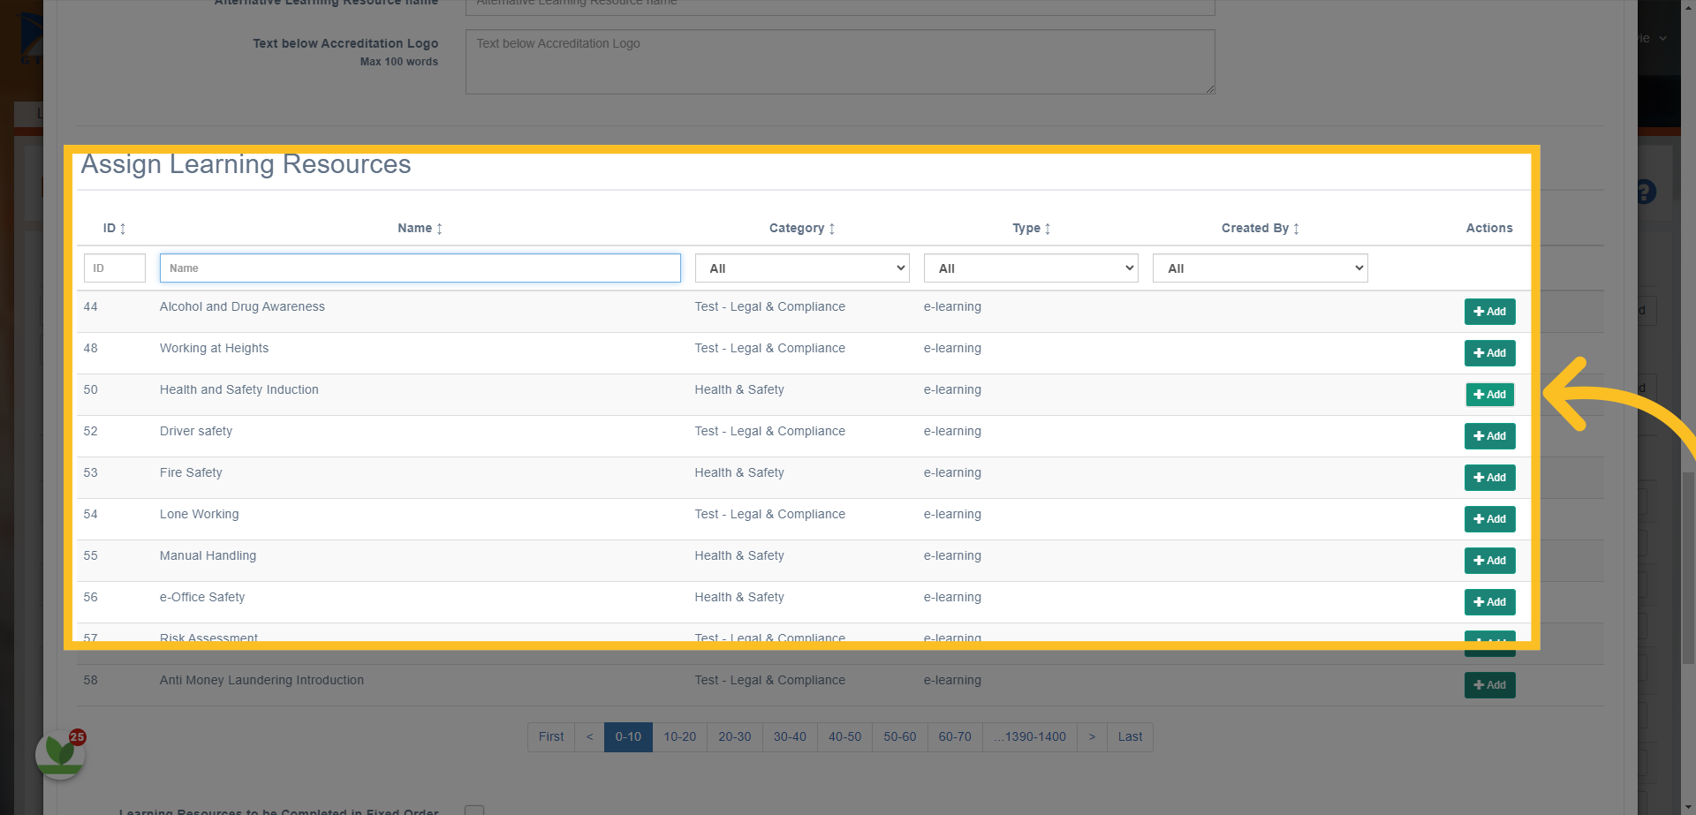Select the 40-50 pagination page

(844, 737)
